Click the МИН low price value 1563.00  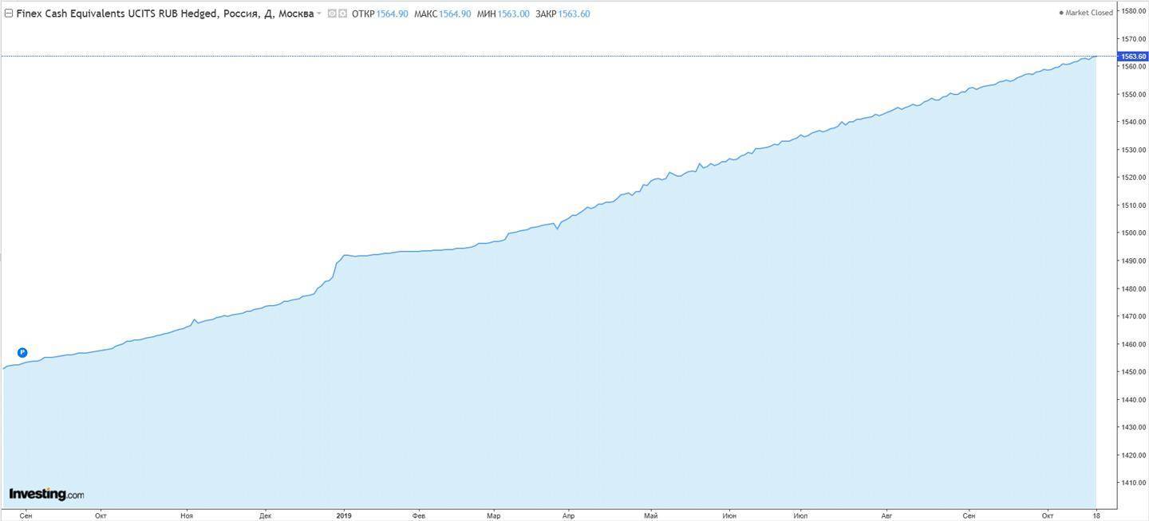[513, 14]
